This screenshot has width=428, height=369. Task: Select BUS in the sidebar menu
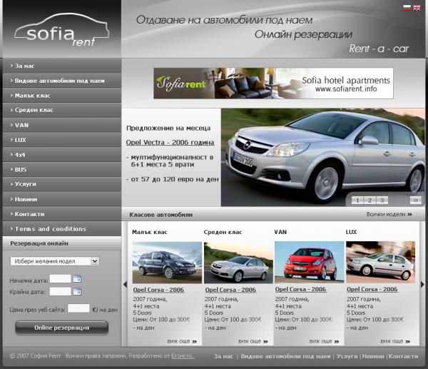[62, 170]
